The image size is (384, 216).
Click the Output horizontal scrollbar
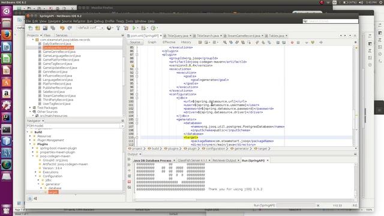[x=166, y=200]
